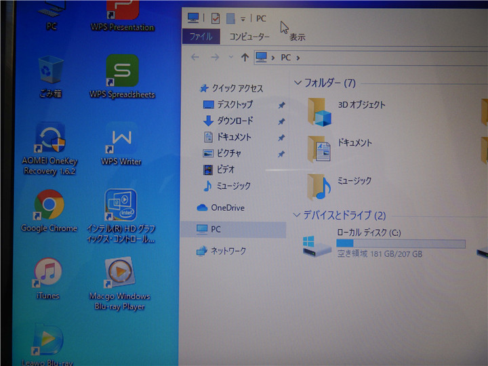Select デスクトップ in navigation pane
Viewport: 488px width, 366px height.
pos(228,104)
